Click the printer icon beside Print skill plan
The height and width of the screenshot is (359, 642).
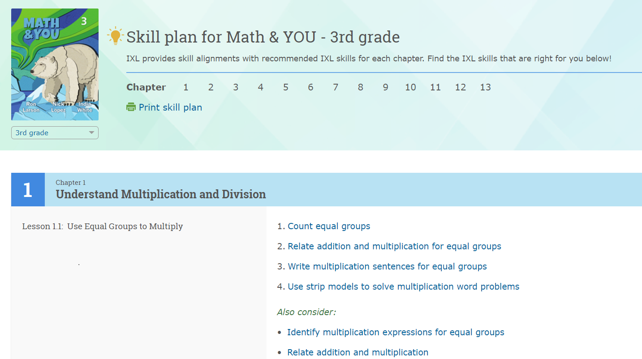click(x=131, y=107)
